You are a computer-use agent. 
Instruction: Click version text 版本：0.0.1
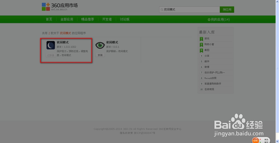click(113, 47)
